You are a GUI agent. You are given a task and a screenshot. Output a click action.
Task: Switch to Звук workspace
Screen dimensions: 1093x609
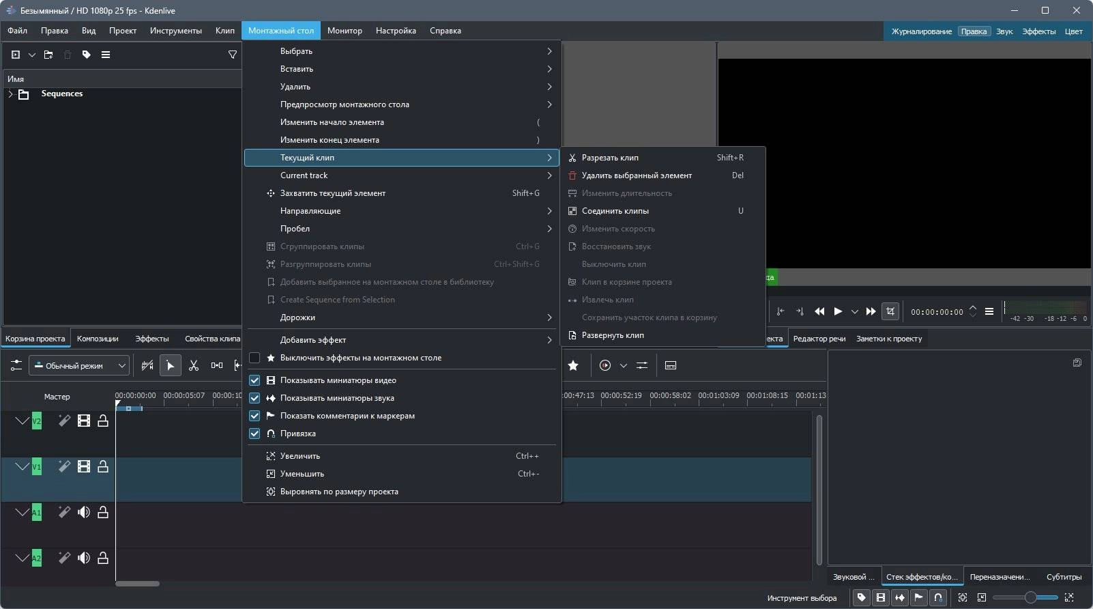1004,31
